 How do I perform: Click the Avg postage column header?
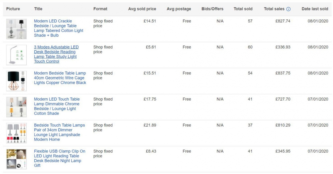coord(179,9)
